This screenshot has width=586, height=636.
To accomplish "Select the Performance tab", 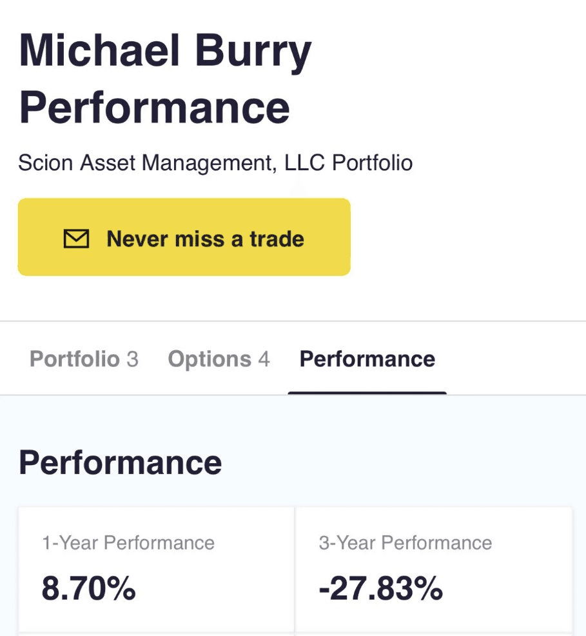I will click(x=367, y=359).
